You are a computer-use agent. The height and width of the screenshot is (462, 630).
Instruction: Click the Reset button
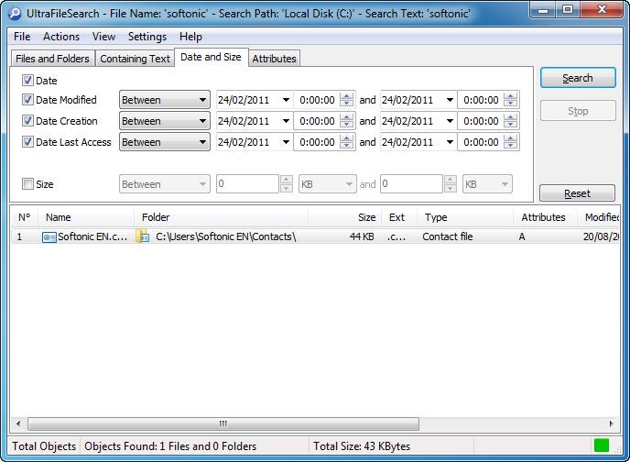pyautogui.click(x=577, y=193)
